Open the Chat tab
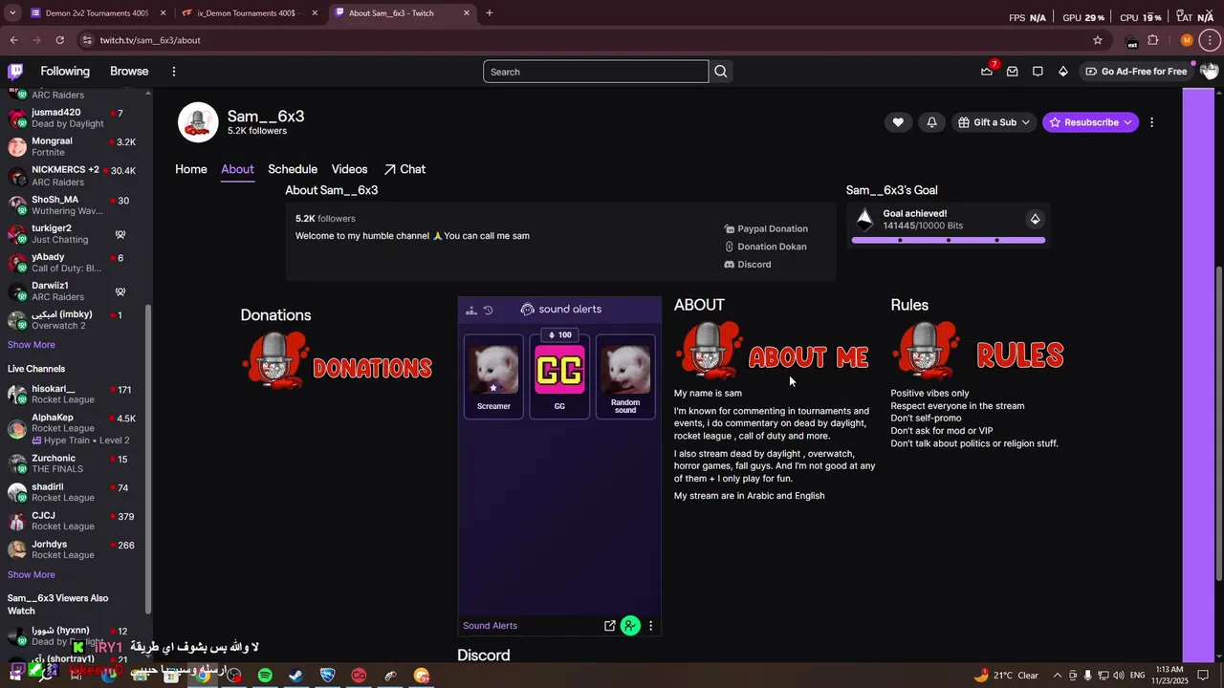 pos(404,169)
